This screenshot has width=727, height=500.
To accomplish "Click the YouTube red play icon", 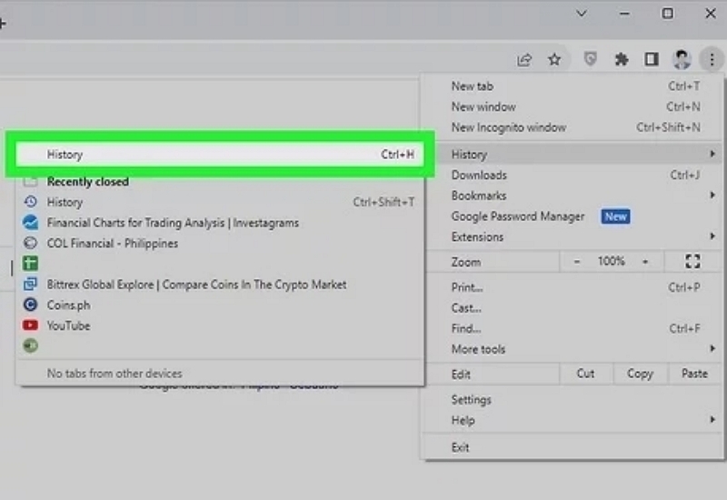I will (x=31, y=325).
